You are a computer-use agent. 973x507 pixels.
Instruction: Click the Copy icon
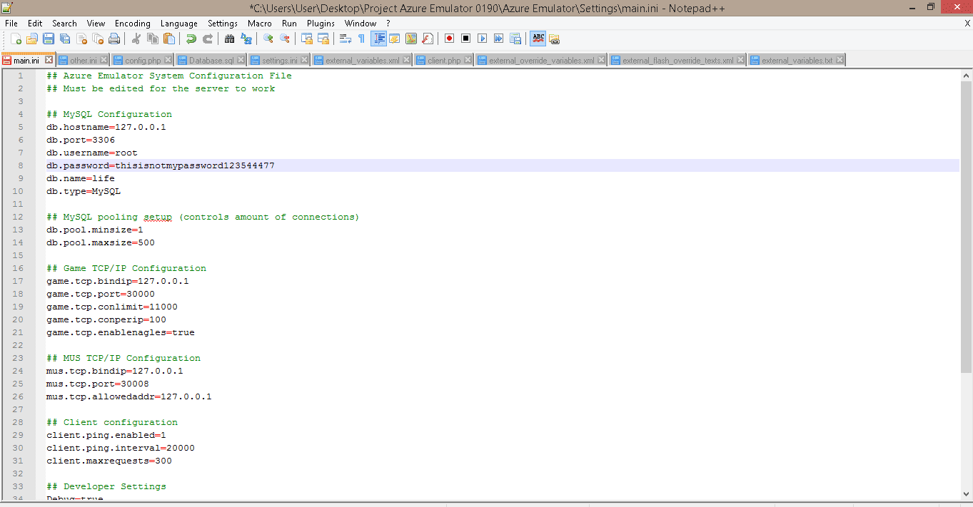coord(152,39)
